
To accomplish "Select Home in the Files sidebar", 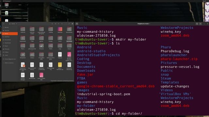I will click(x=10, y=34).
